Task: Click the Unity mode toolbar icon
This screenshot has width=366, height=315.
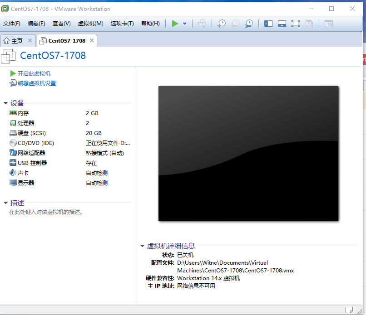Action: coord(309,24)
